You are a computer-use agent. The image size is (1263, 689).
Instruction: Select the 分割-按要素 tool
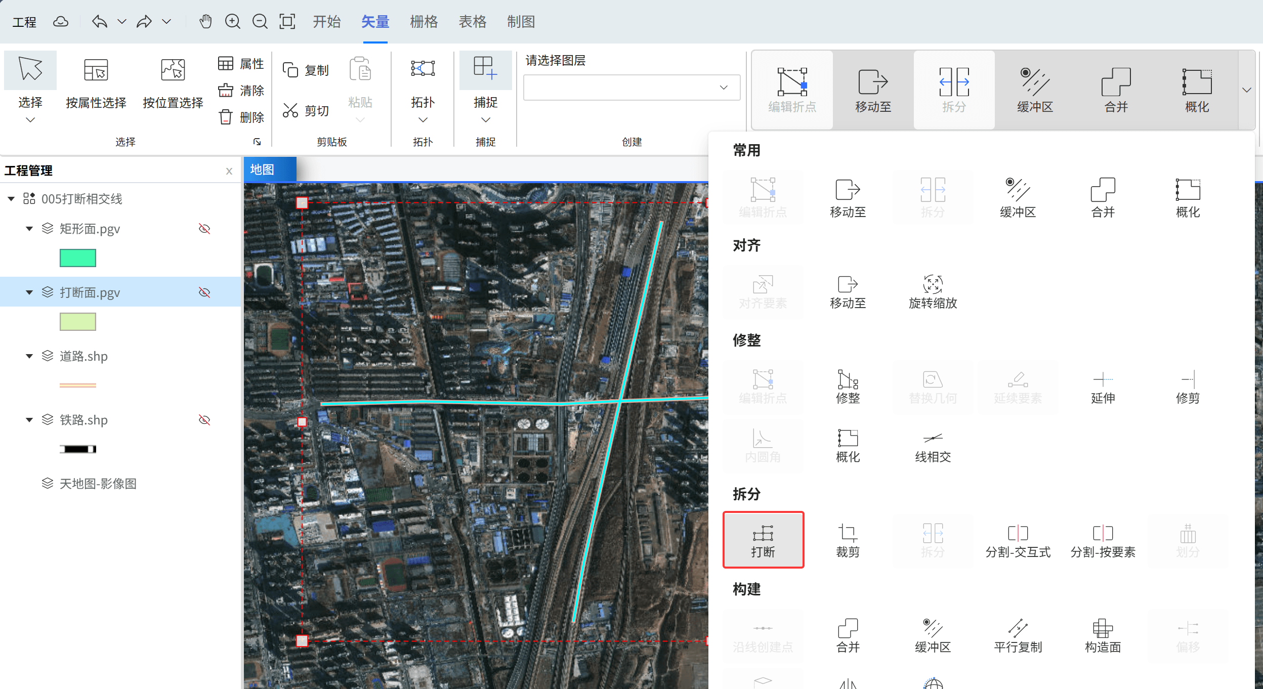click(1103, 540)
